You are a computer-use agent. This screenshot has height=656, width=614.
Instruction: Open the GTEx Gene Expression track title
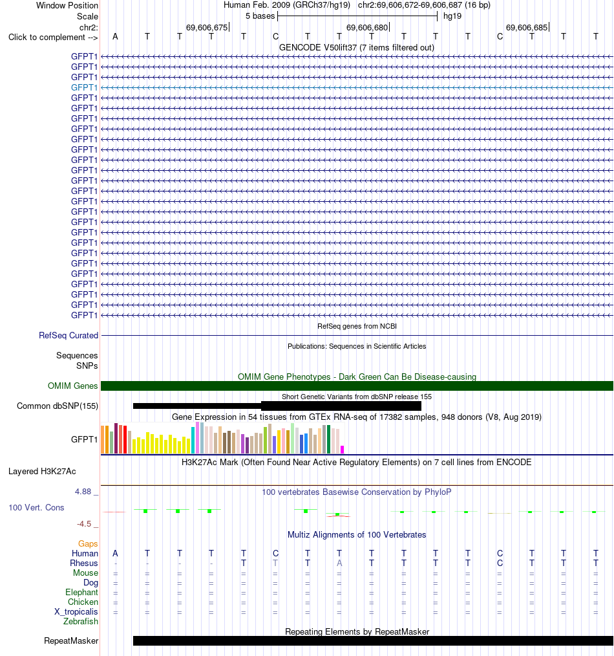(357, 417)
